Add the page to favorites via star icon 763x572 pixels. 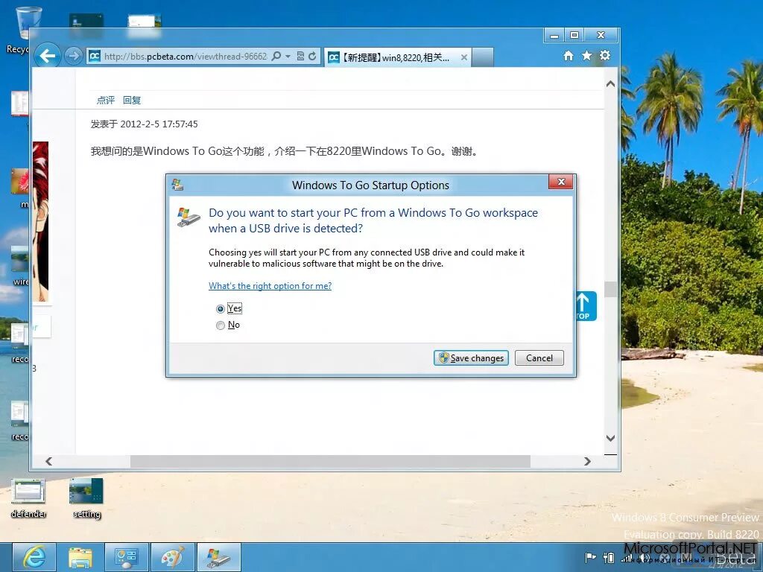point(586,56)
